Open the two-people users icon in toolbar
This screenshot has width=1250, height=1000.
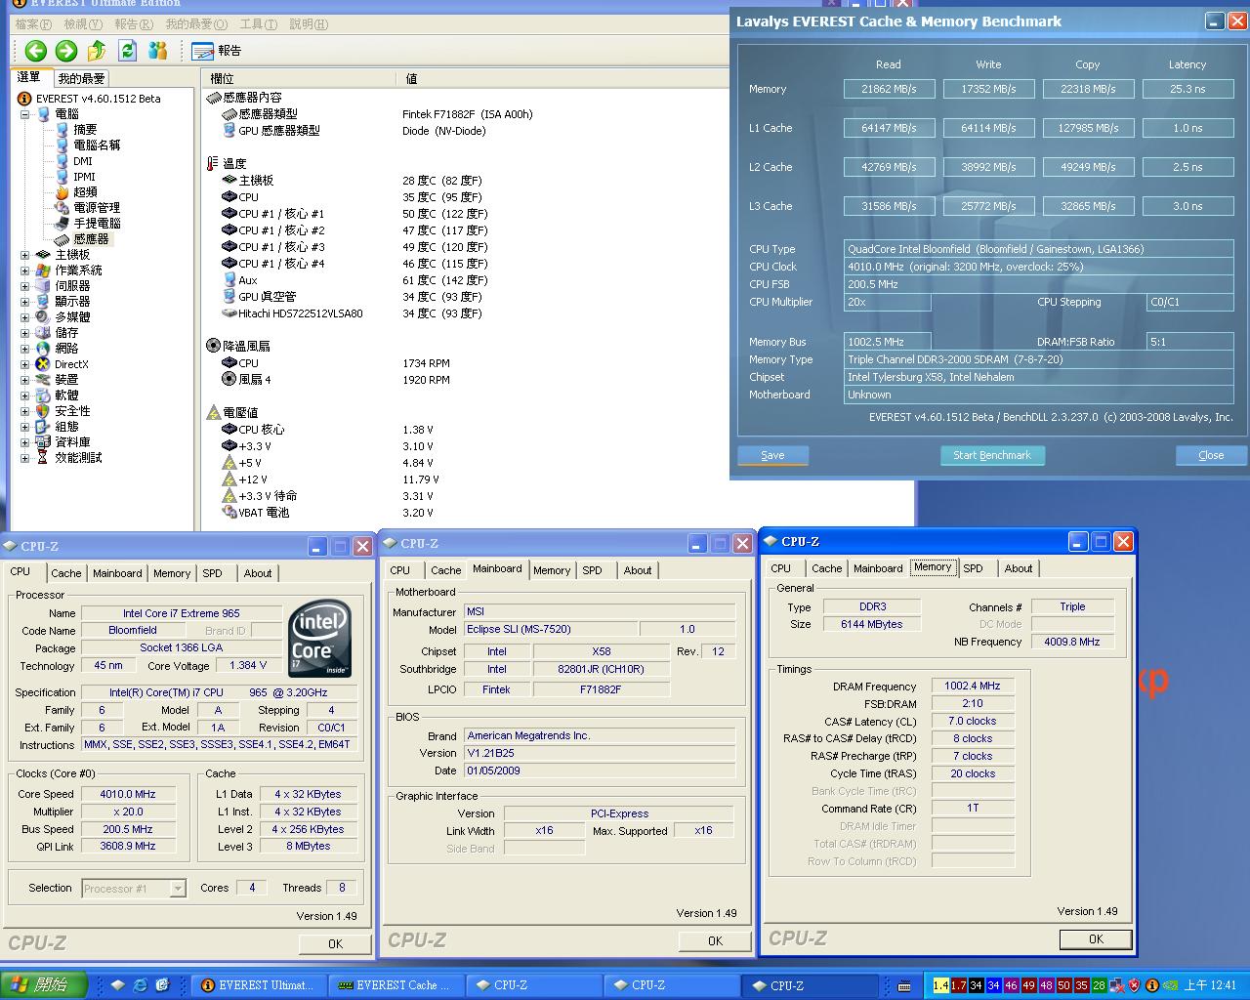click(x=157, y=51)
